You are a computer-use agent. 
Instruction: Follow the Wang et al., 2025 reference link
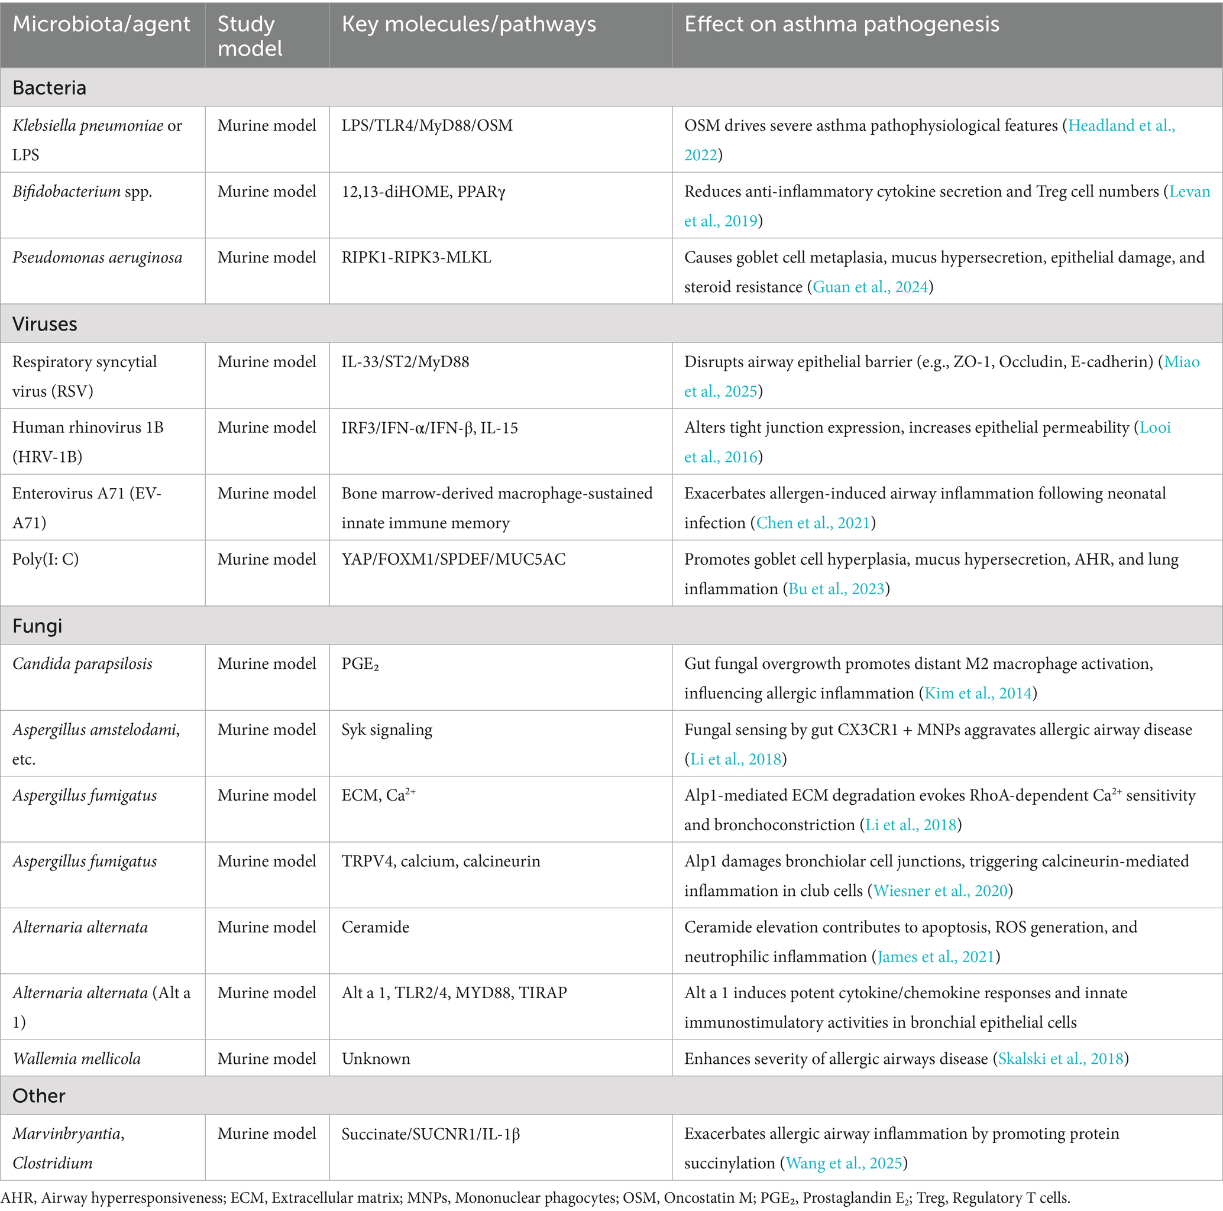(843, 1163)
